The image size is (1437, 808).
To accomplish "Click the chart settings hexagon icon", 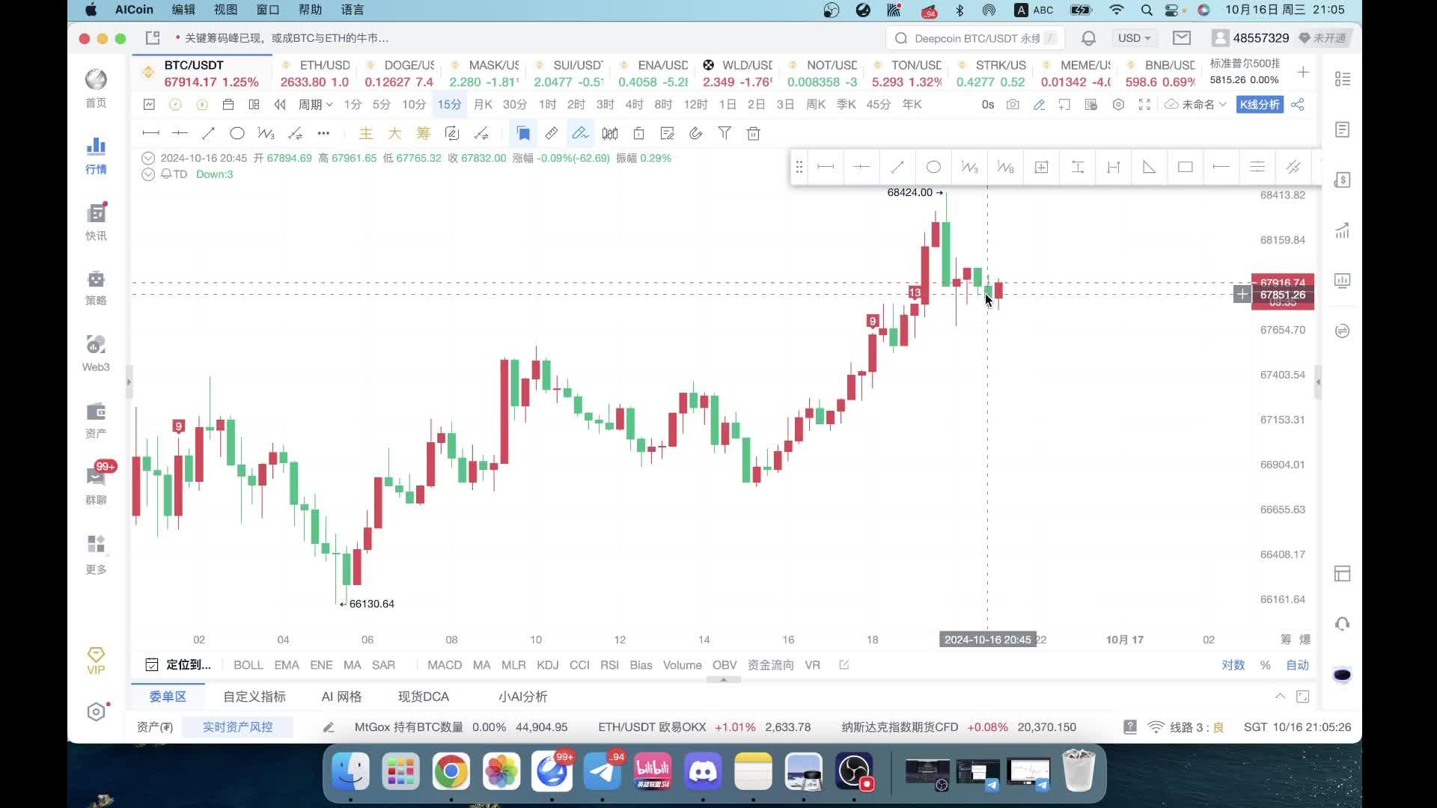I will (x=1118, y=105).
